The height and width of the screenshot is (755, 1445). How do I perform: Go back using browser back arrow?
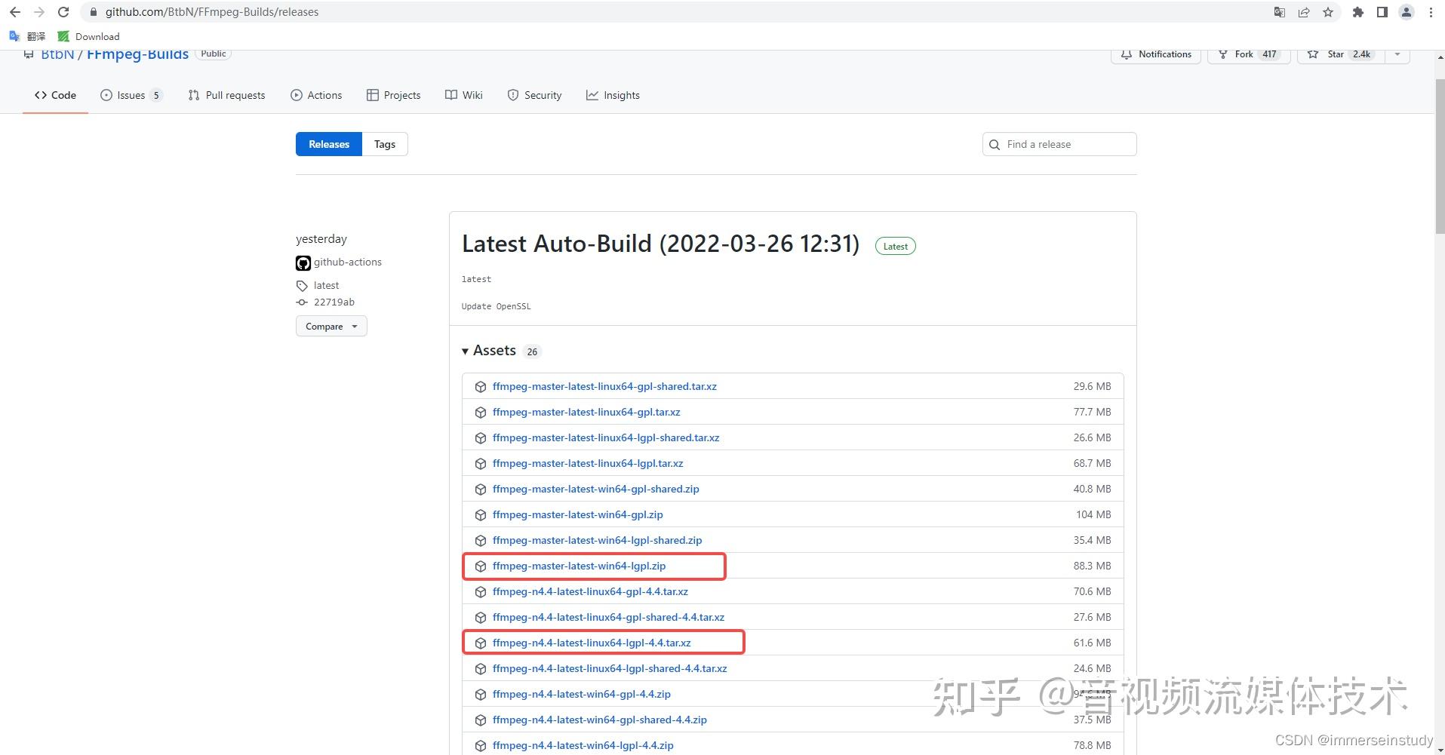point(15,12)
